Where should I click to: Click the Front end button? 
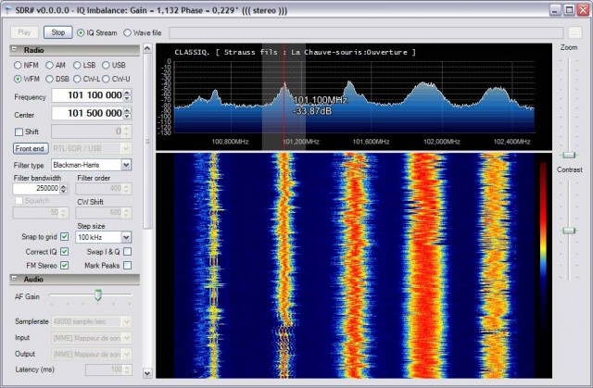click(x=31, y=148)
